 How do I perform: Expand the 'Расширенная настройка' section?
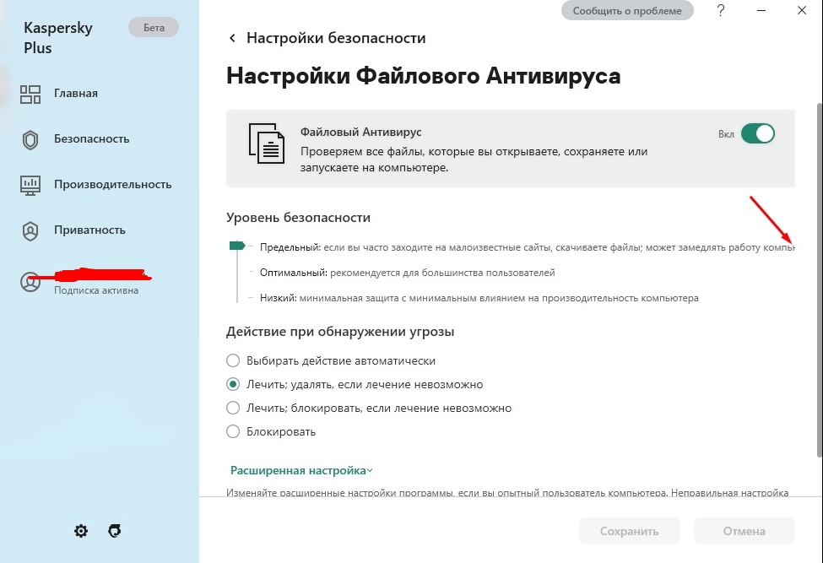coord(301,470)
